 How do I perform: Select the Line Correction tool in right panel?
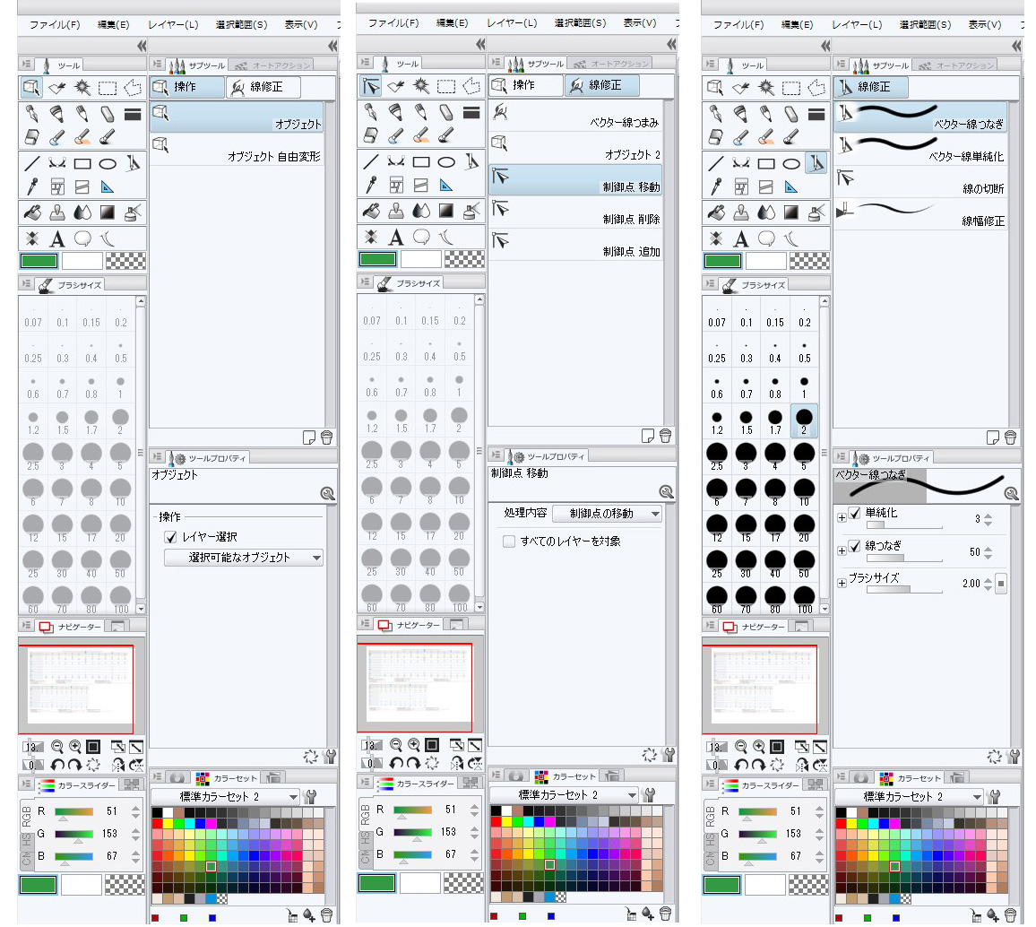816,163
